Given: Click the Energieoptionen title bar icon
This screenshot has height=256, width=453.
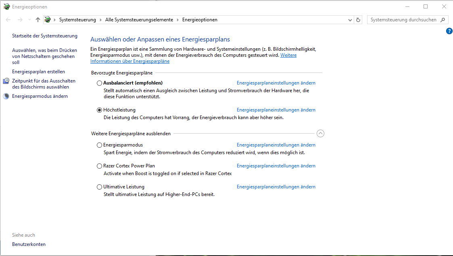Looking at the screenshot, I should (x=6, y=6).
